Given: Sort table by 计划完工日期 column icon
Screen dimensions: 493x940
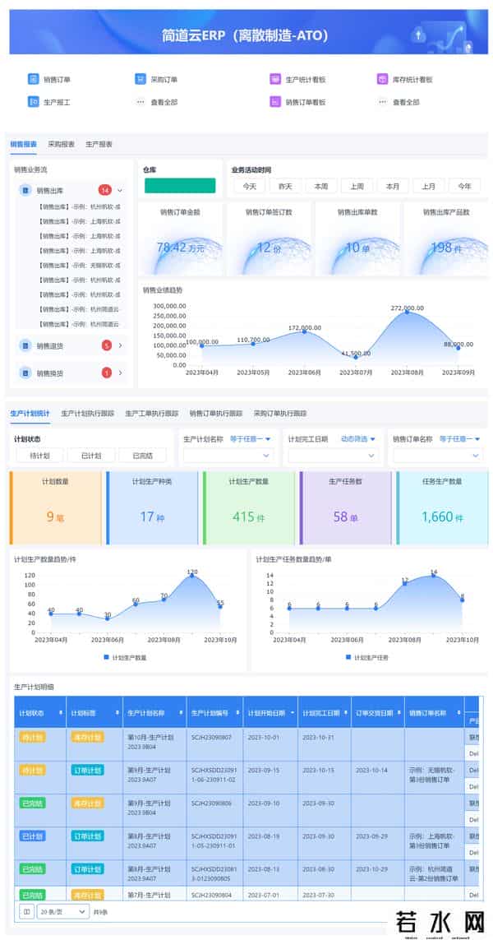Looking at the screenshot, I should click(x=346, y=713).
